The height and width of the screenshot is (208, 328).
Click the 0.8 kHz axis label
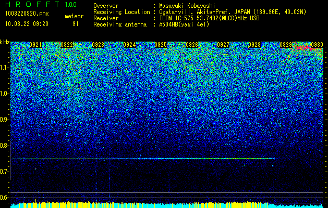pos(5,146)
